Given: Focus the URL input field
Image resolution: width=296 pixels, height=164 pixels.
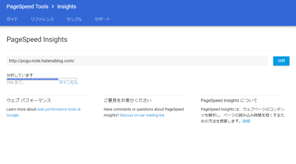Looking at the screenshot, I should (x=137, y=61).
